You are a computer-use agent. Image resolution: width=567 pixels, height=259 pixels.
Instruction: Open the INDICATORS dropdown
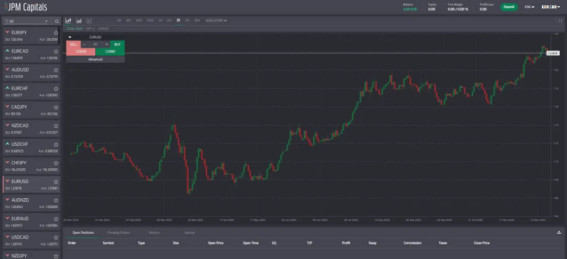pos(216,21)
